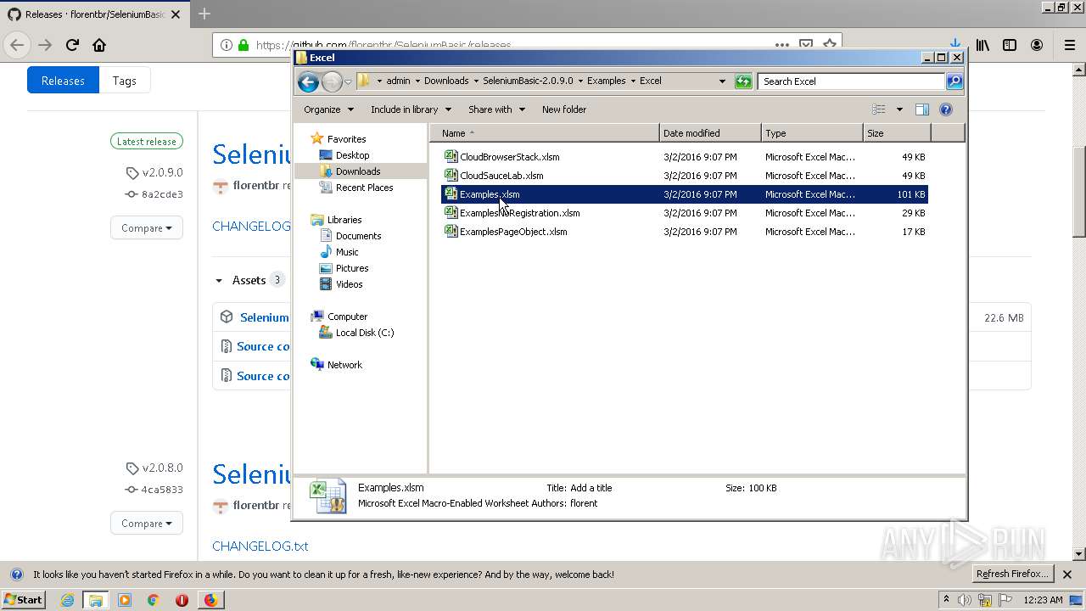Viewport: 1086px width, 611px height.
Task: Open Firefox Downloads arrow icon
Action: 955,45
